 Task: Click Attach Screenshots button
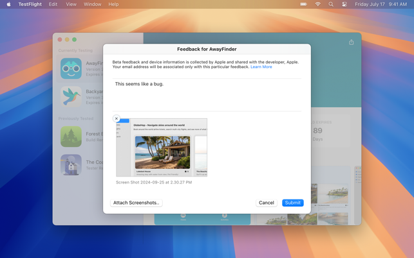pyautogui.click(x=136, y=203)
